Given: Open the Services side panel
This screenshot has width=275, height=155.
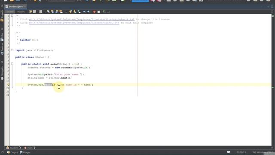Looking at the screenshot, I should (x=2, y=49).
